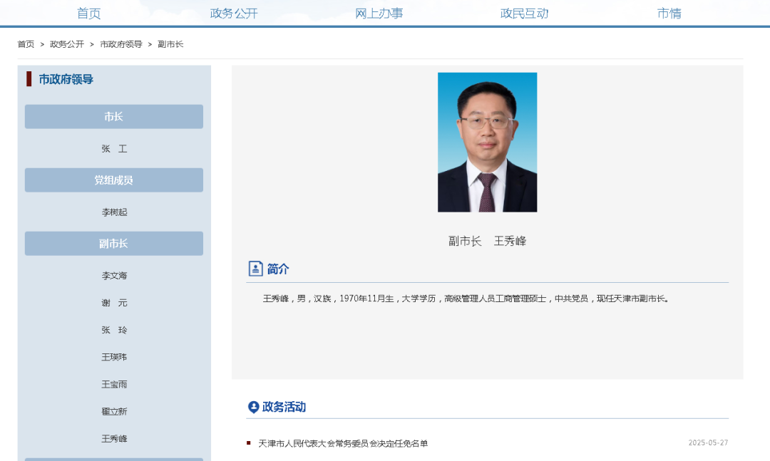
Task: Select the 党组成员 category header
Action: coord(114,180)
